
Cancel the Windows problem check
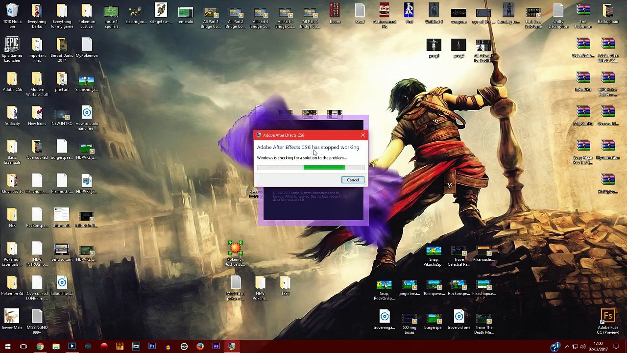point(353,180)
